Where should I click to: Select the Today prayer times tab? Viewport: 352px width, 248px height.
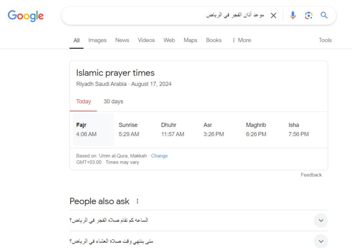coord(84,102)
